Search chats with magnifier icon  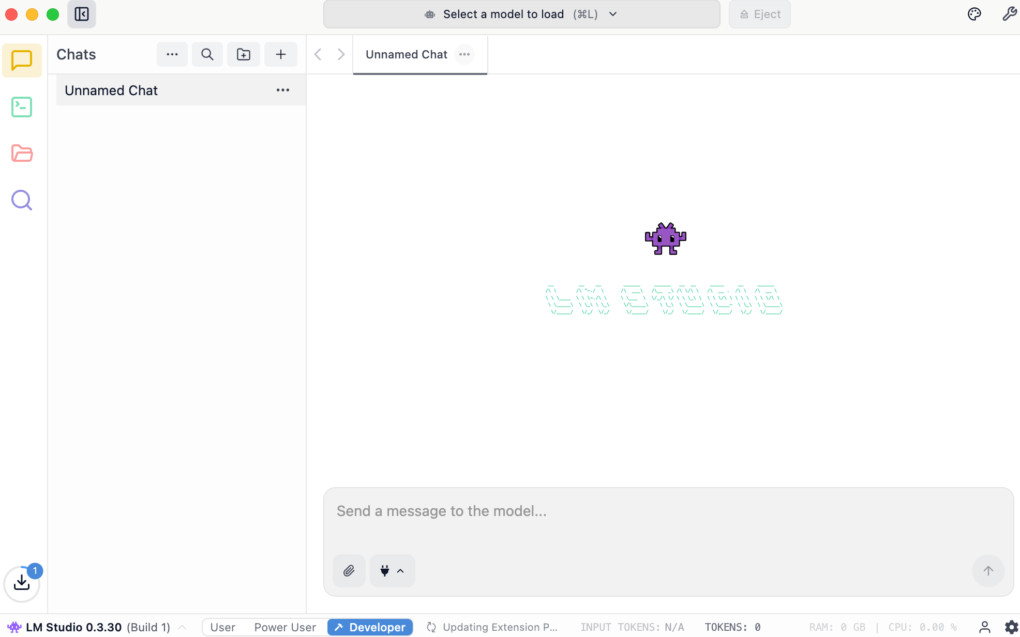pos(207,54)
